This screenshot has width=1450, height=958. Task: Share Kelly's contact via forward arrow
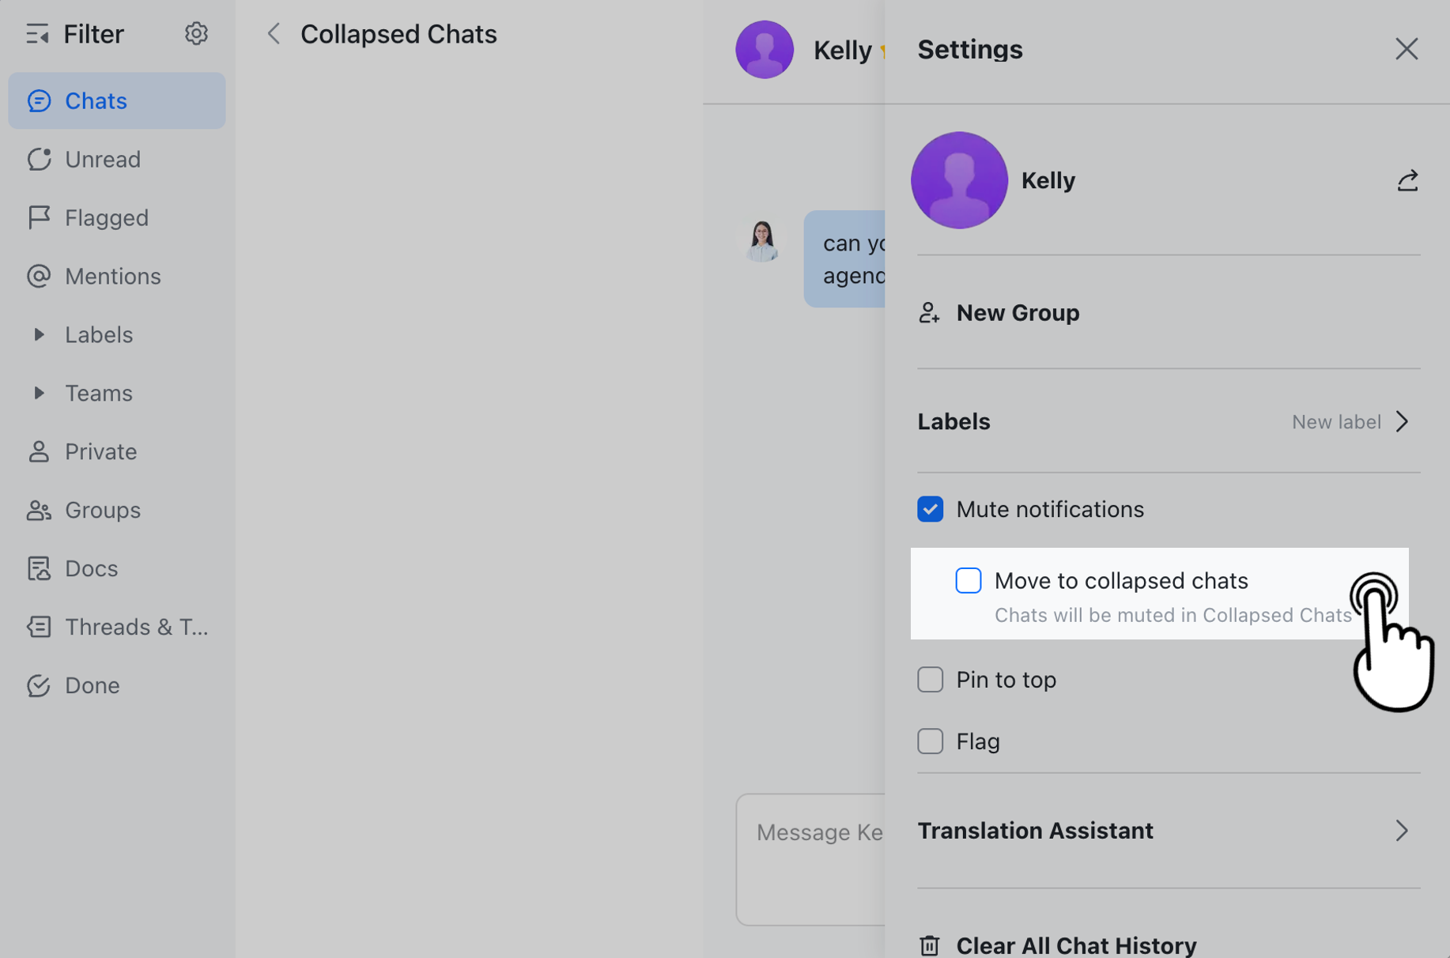1408,180
